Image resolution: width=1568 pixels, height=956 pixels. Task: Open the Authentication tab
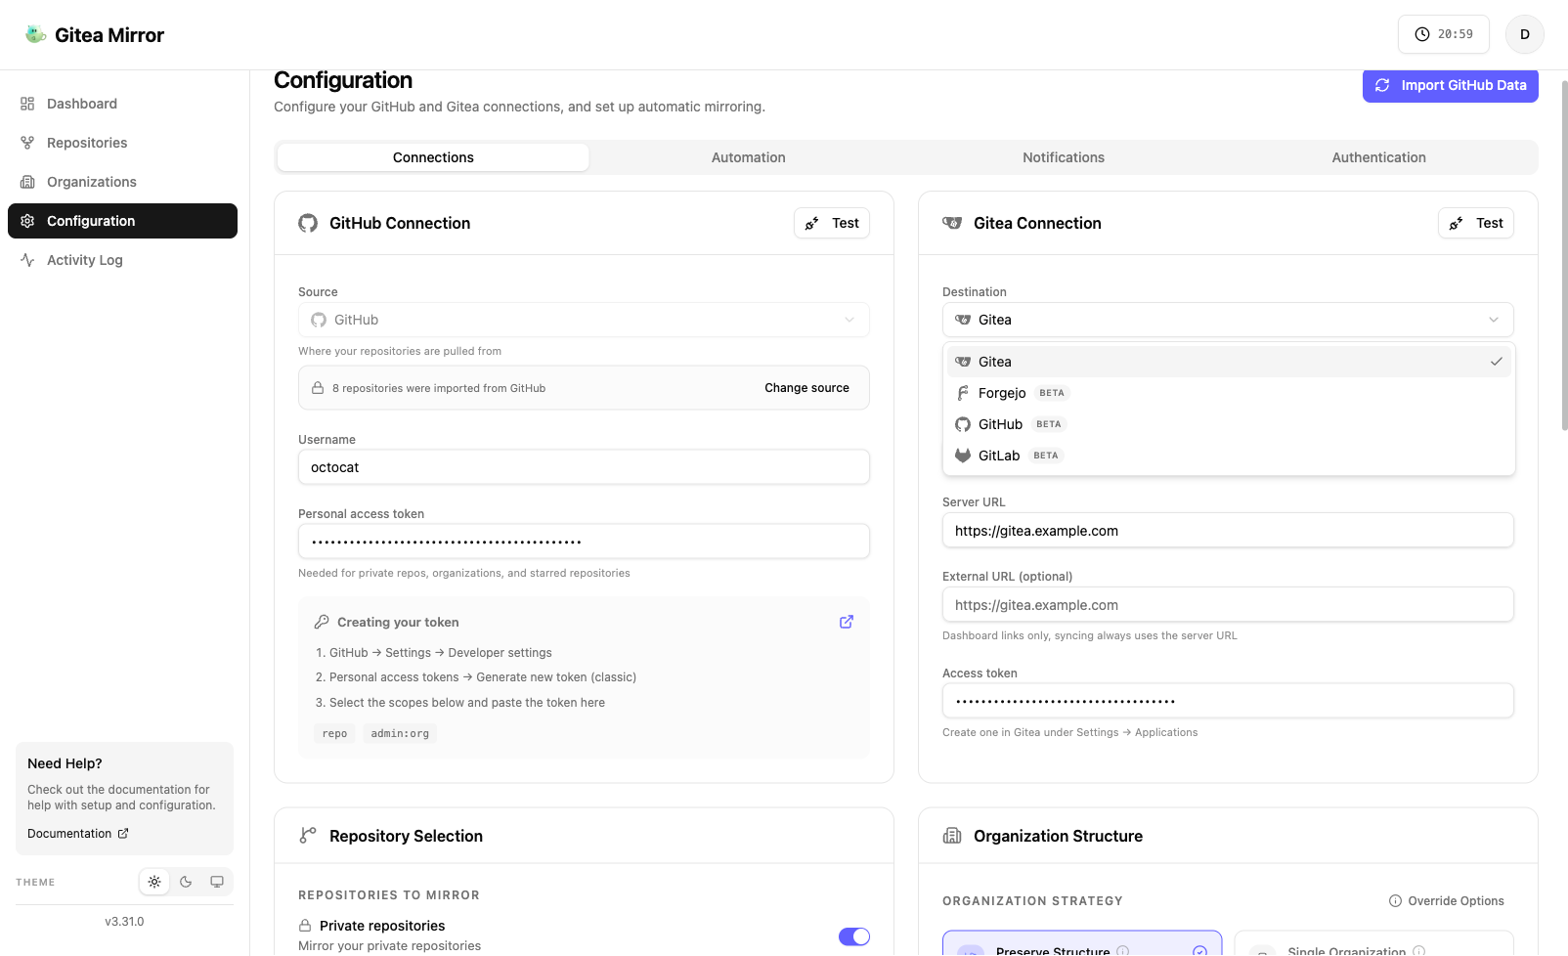coord(1378,157)
